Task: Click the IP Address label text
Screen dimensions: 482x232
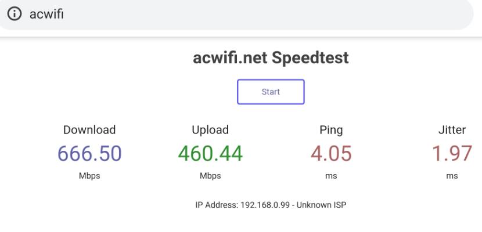Action: pos(217,205)
